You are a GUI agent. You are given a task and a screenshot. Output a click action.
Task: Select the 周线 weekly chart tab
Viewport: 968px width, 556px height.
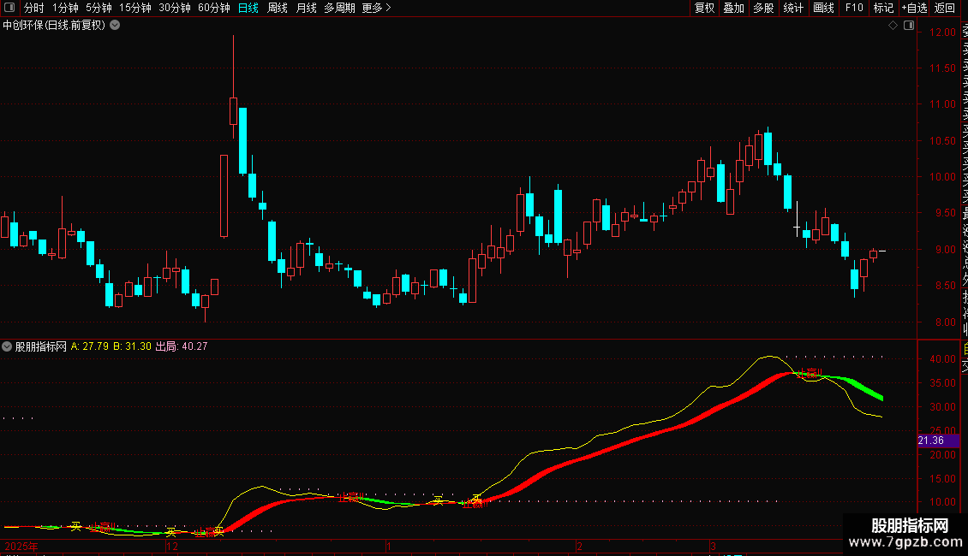coord(278,8)
